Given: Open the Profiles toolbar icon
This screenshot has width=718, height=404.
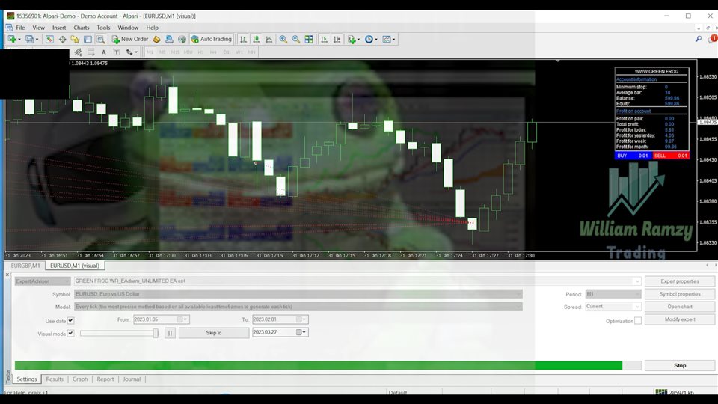Looking at the screenshot, I should point(30,40).
